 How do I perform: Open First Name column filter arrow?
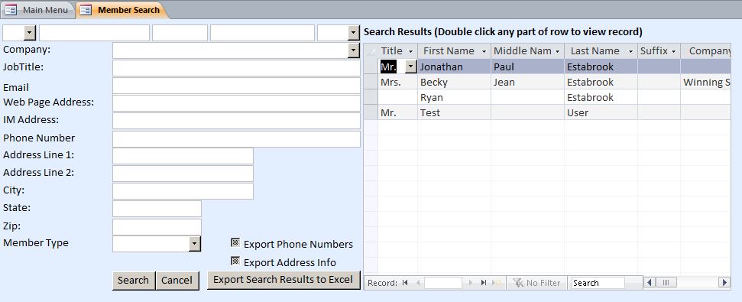[484, 51]
